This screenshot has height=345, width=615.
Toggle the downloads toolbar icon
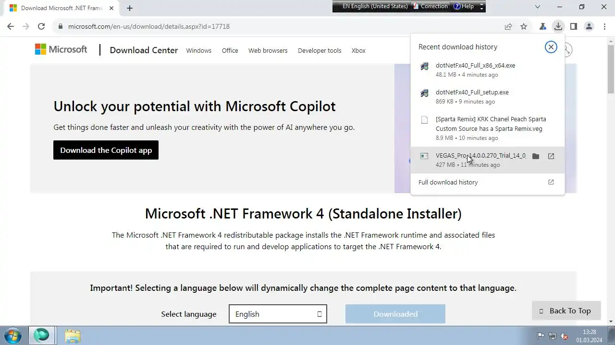(558, 26)
